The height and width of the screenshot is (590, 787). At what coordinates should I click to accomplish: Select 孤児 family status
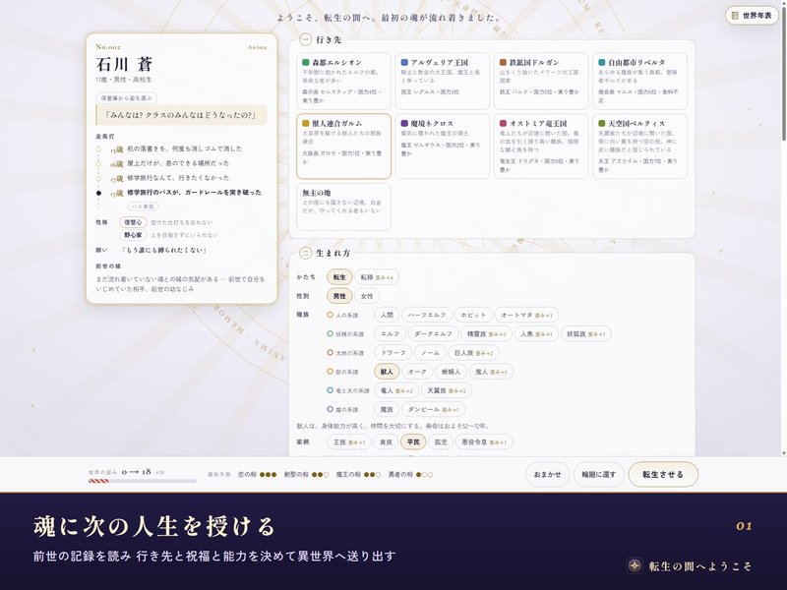click(440, 442)
